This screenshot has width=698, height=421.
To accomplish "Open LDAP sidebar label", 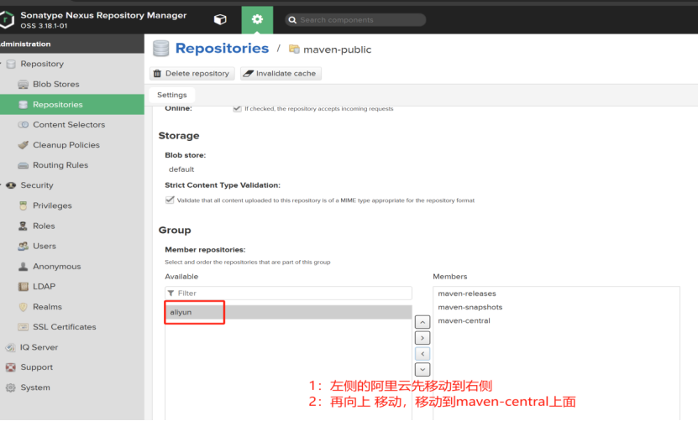I will point(44,286).
